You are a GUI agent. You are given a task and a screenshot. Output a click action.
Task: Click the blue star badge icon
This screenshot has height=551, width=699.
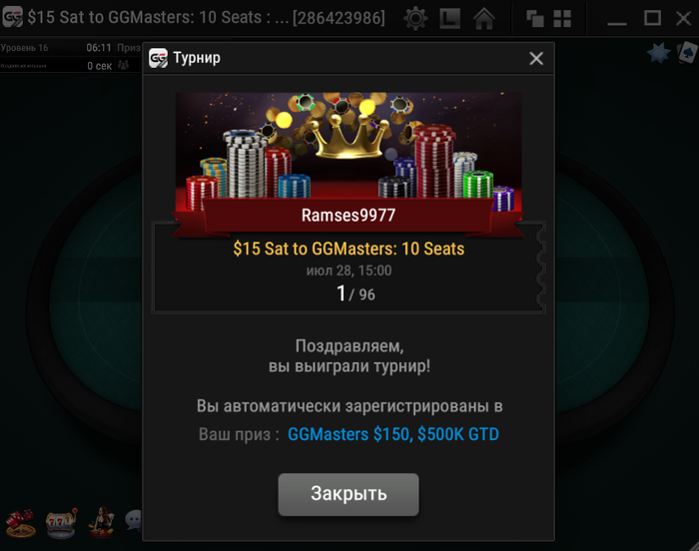tap(659, 53)
